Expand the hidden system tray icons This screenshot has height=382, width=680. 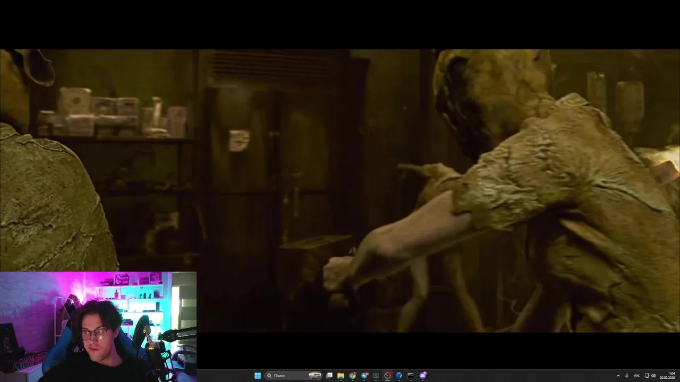tap(618, 376)
